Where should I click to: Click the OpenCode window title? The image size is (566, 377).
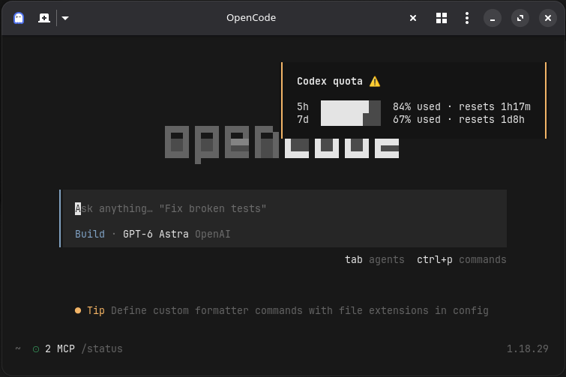[251, 18]
